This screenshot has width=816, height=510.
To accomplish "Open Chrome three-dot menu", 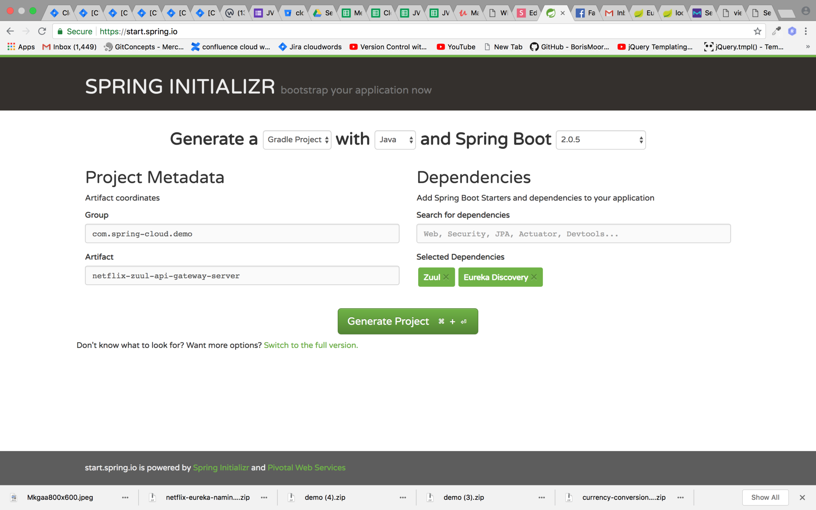I will [x=806, y=31].
